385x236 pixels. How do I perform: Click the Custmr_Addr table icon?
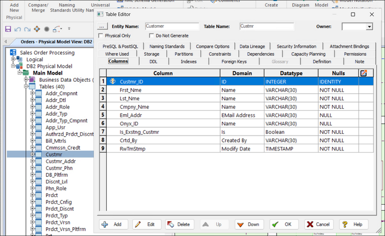pyautogui.click(x=38, y=161)
